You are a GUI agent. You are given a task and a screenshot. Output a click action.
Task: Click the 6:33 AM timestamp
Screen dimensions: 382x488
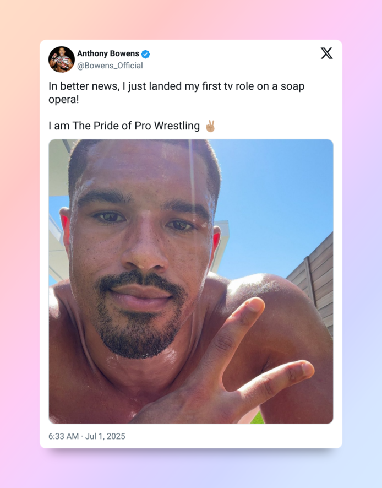click(x=63, y=436)
